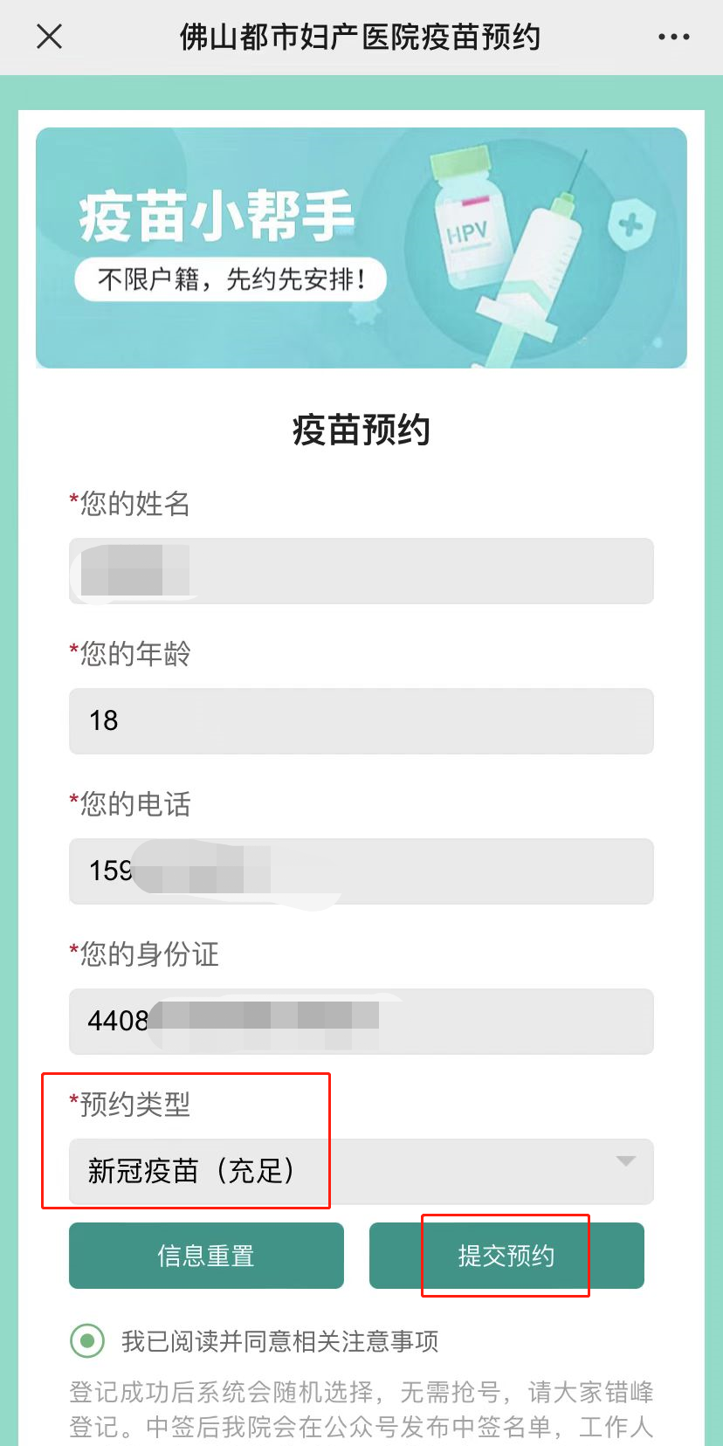Expand the 预约类型 dropdown arrow
Screen dimensions: 723x1446
pos(625,1161)
